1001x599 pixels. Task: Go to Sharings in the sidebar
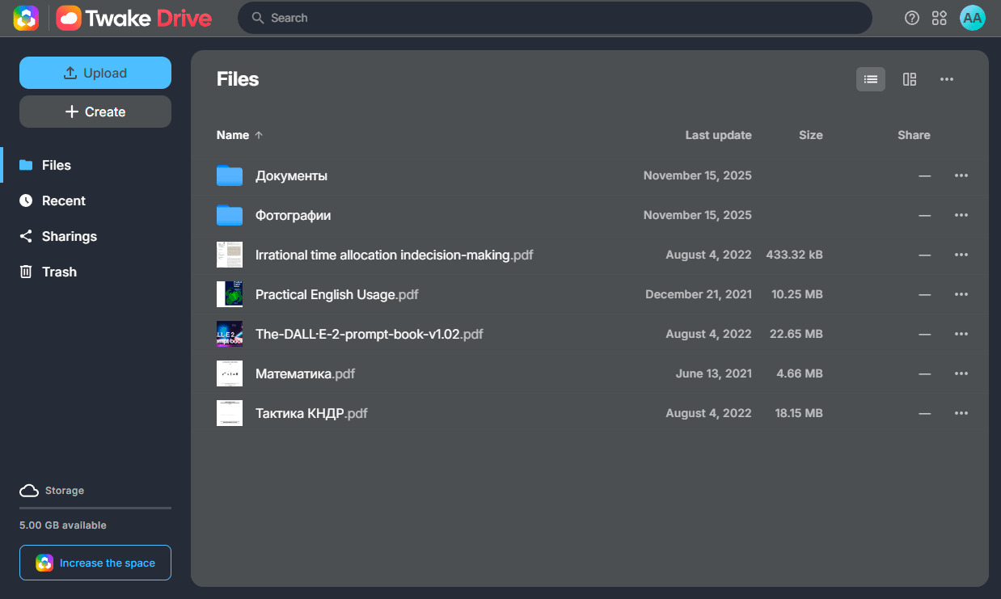pyautogui.click(x=69, y=236)
